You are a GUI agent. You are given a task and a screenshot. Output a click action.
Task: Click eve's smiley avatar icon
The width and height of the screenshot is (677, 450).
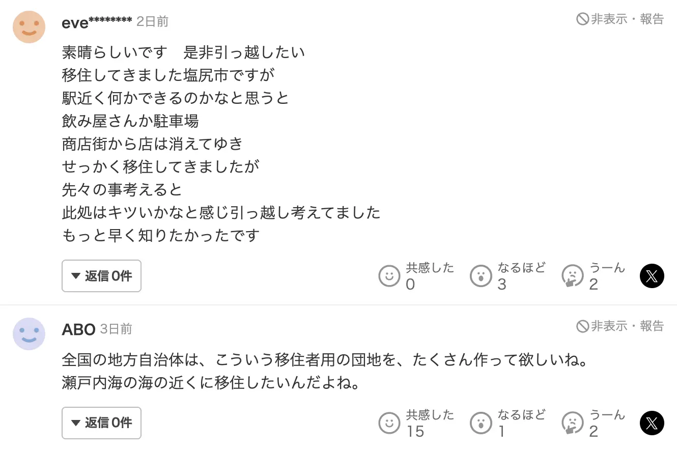(29, 27)
